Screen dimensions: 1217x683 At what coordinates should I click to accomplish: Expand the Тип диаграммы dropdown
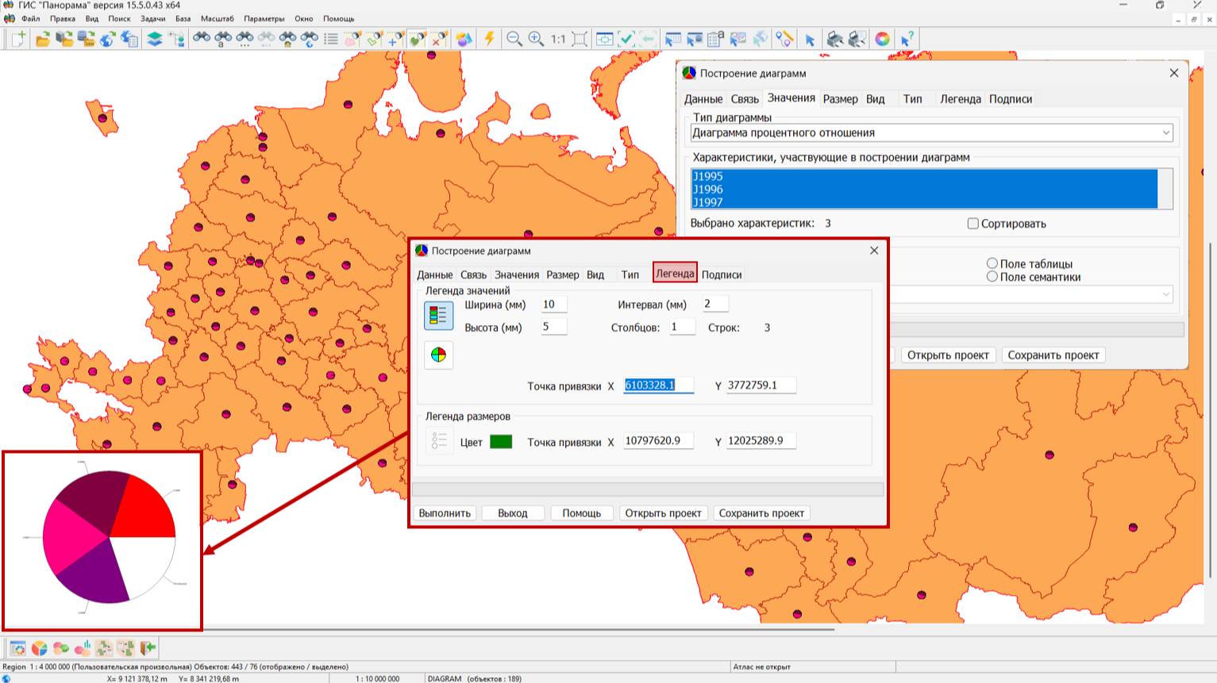[x=1165, y=133]
